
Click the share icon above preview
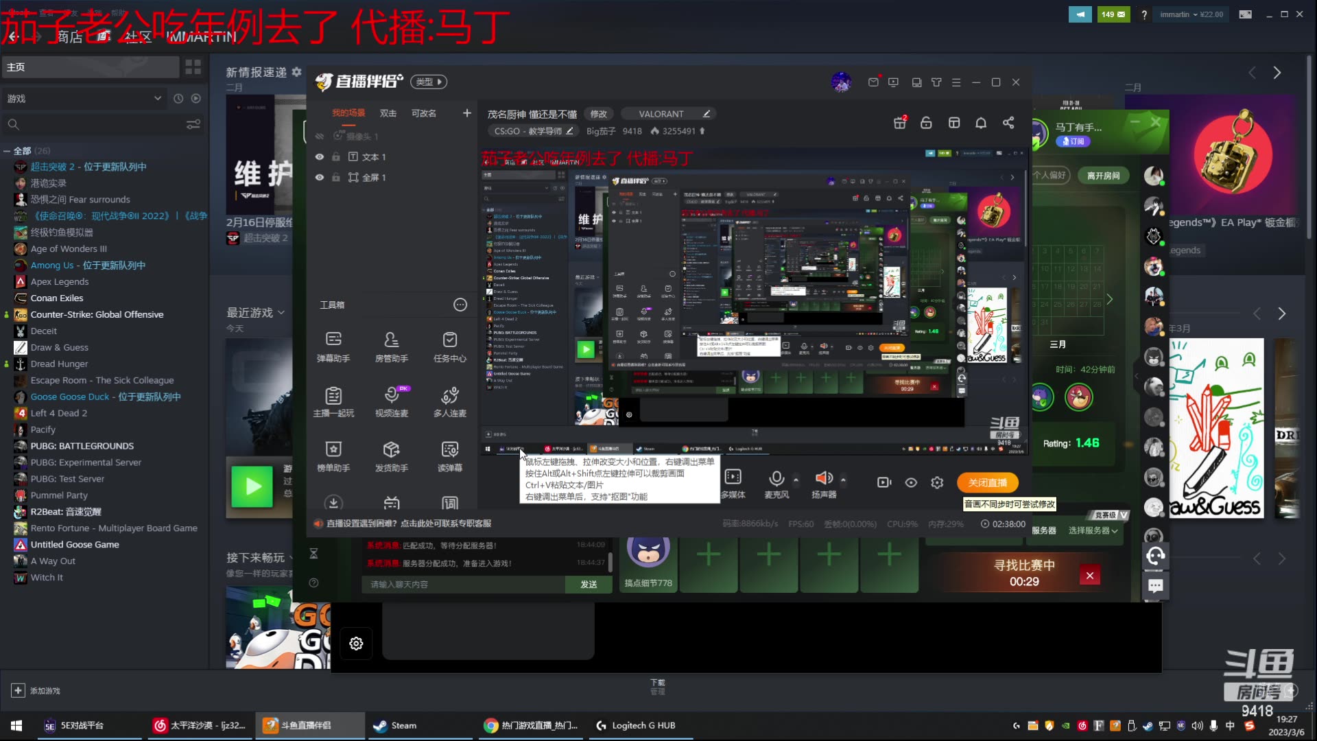(x=1008, y=123)
